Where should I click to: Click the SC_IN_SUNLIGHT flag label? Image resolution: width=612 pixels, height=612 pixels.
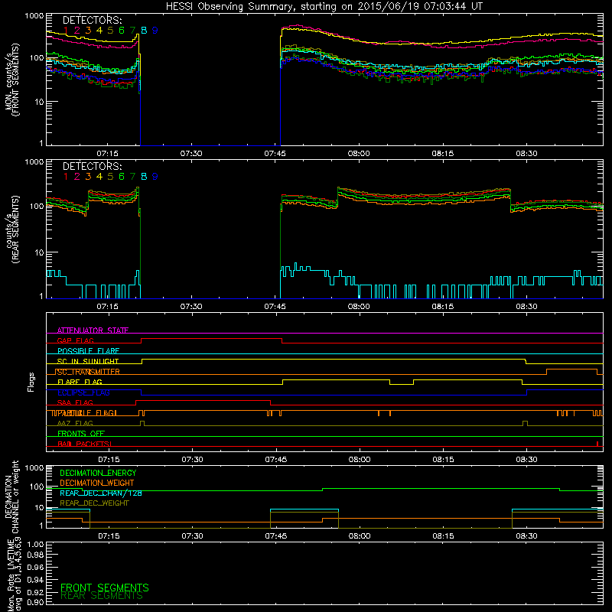click(x=88, y=361)
